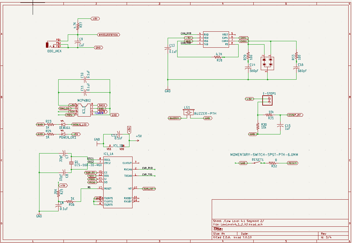Click the Sheet: /Low Level 4.1 Segment 2/ text
The height and width of the screenshot is (243, 352).
tap(238, 221)
